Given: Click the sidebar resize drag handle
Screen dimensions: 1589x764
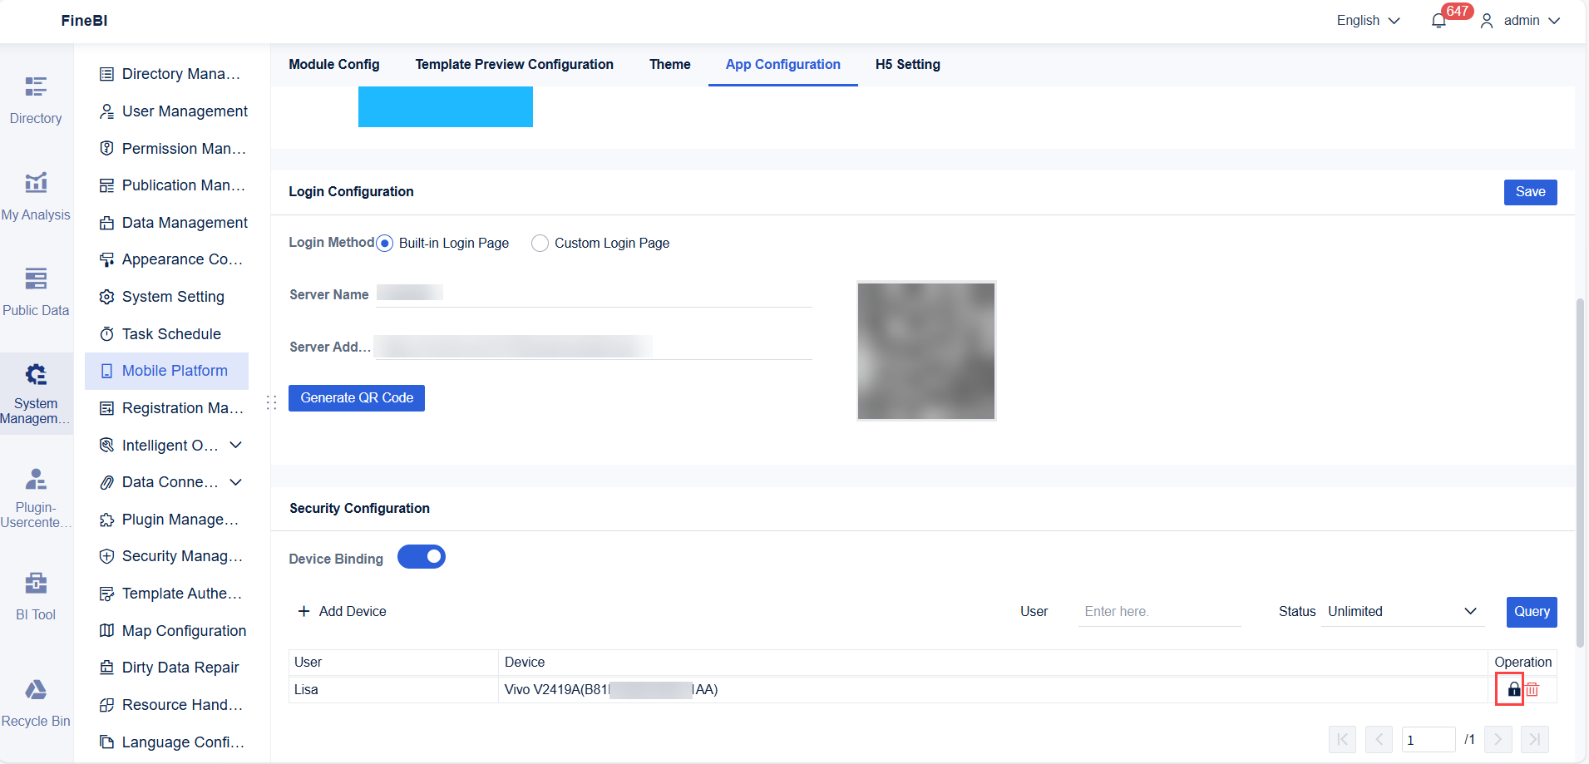Looking at the screenshot, I should [x=271, y=402].
